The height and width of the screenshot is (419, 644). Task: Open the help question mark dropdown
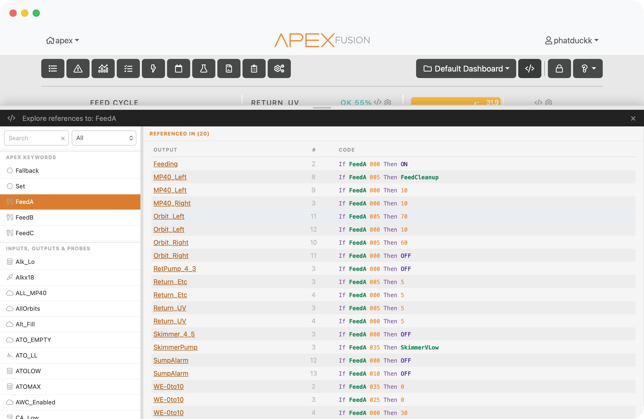click(x=588, y=68)
